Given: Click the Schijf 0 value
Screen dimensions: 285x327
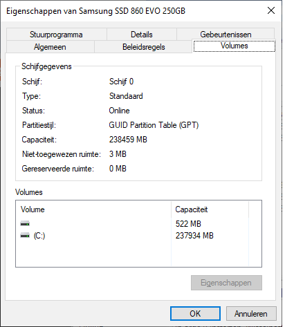Looking at the screenshot, I should [121, 82].
